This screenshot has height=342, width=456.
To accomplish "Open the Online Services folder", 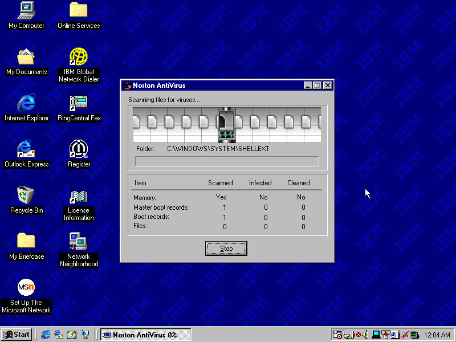I will pos(79,11).
